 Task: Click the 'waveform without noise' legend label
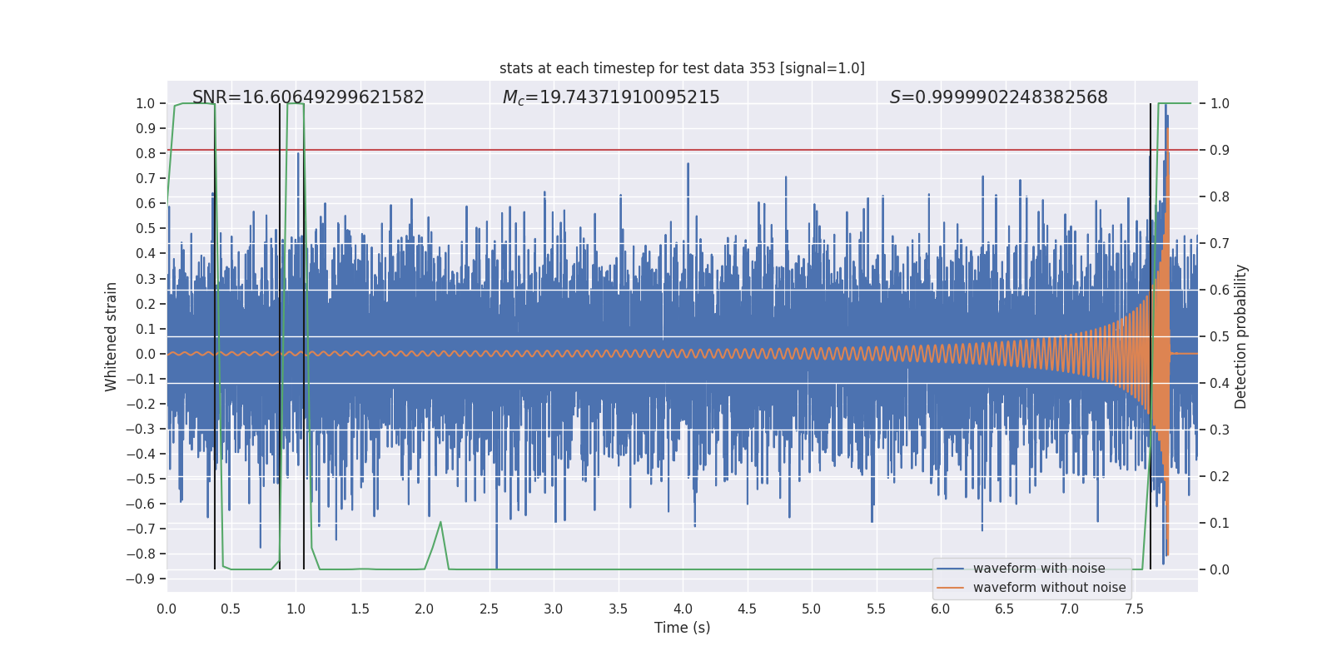1049,588
